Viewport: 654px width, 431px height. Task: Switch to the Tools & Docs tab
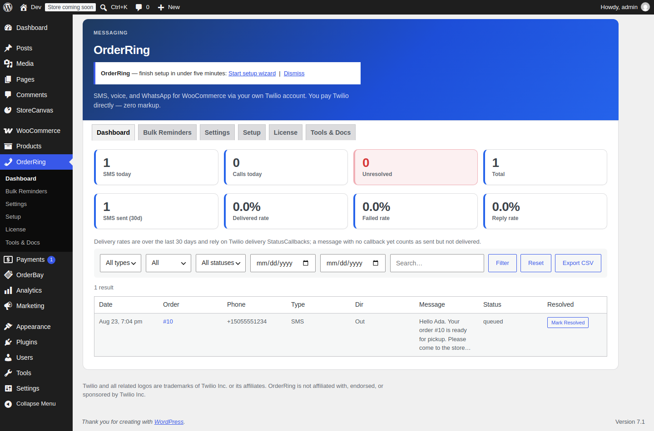coord(331,132)
